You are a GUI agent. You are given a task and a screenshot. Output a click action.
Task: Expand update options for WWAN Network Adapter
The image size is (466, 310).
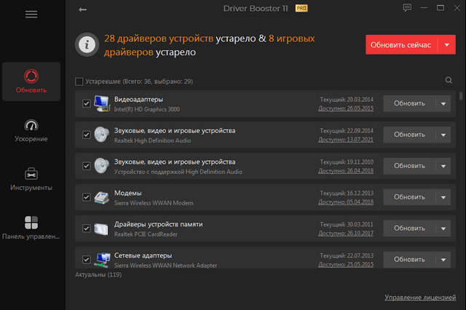443,260
